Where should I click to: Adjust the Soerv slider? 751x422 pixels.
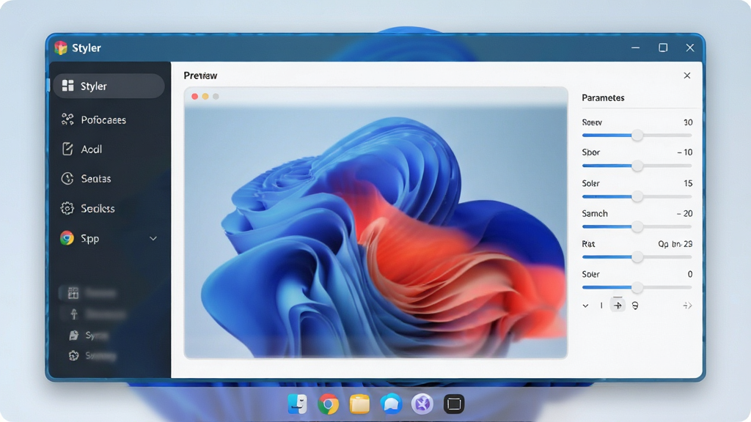[x=637, y=136]
